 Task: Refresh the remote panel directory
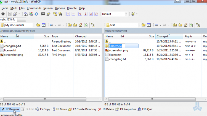click(x=191, y=25)
